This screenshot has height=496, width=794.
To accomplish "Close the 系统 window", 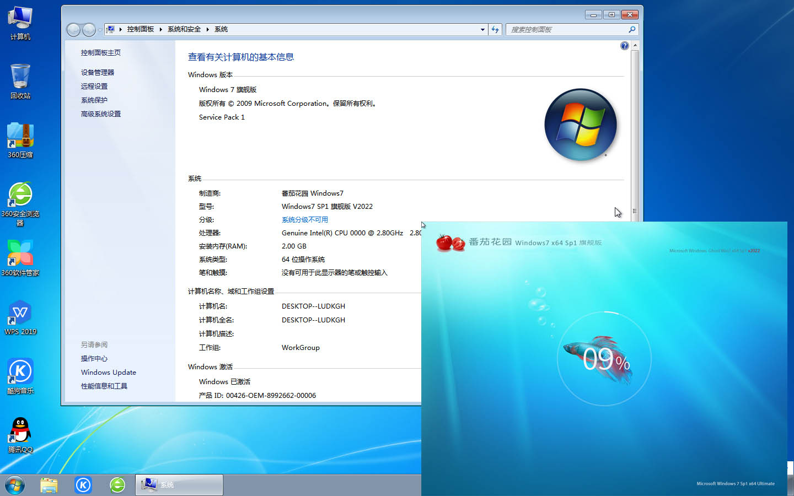I will [630, 14].
